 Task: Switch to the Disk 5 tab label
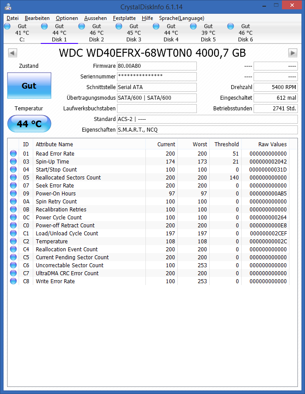point(208,39)
